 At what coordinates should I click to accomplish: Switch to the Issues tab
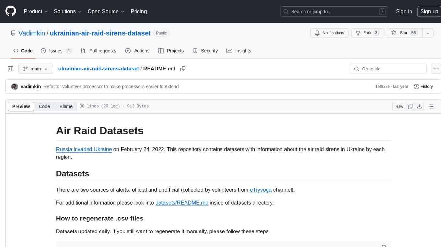(x=56, y=51)
